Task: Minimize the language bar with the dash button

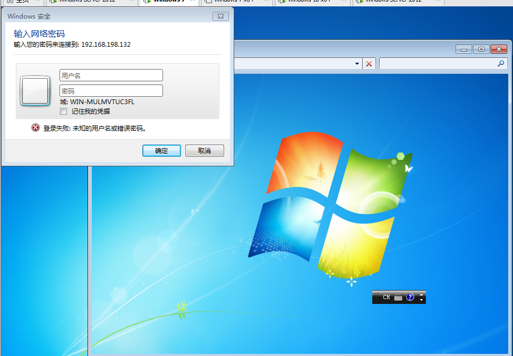Action: coord(422,294)
